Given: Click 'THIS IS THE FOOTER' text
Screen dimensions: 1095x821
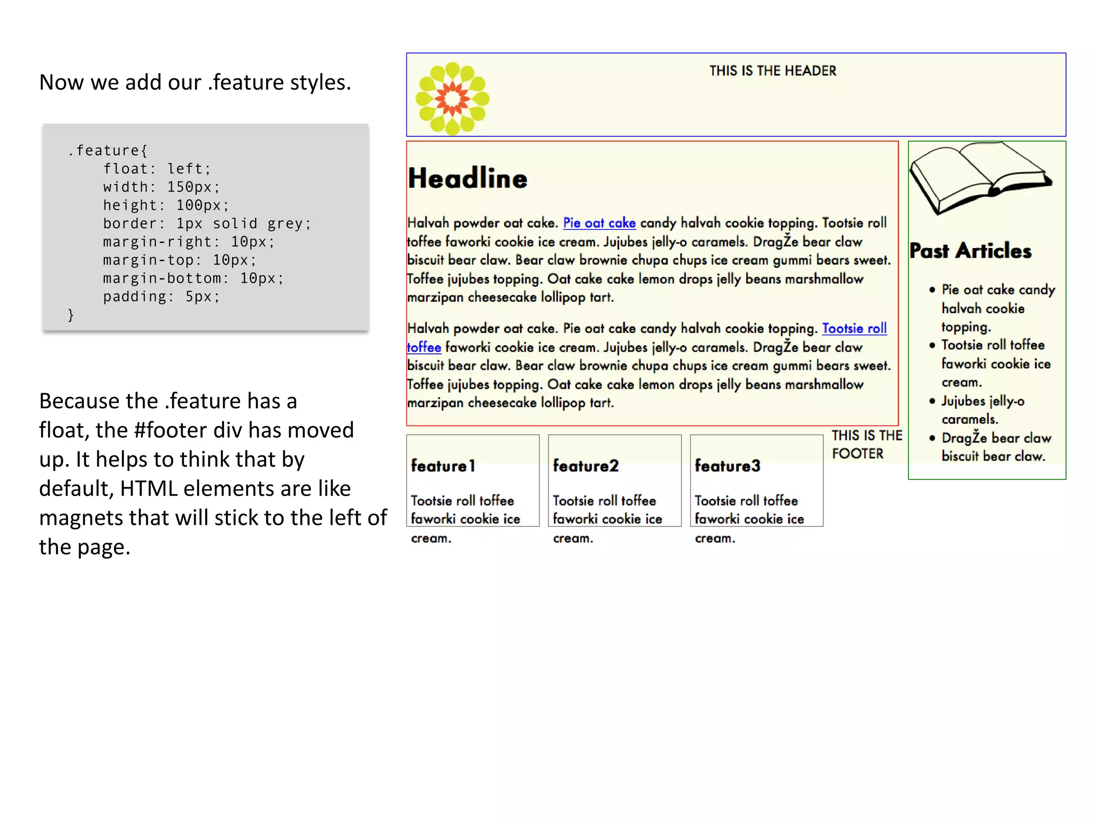Looking at the screenshot, I should tap(867, 444).
